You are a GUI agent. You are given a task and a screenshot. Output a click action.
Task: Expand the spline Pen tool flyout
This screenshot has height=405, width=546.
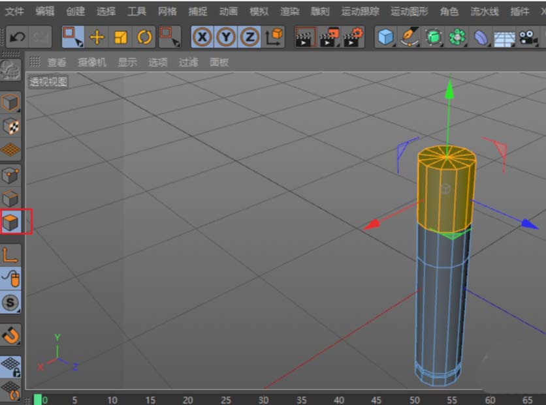(x=409, y=37)
